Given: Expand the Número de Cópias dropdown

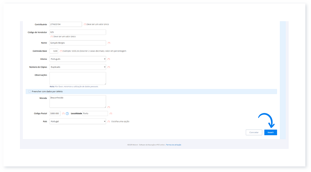Looking at the screenshot, I should [x=78, y=67].
